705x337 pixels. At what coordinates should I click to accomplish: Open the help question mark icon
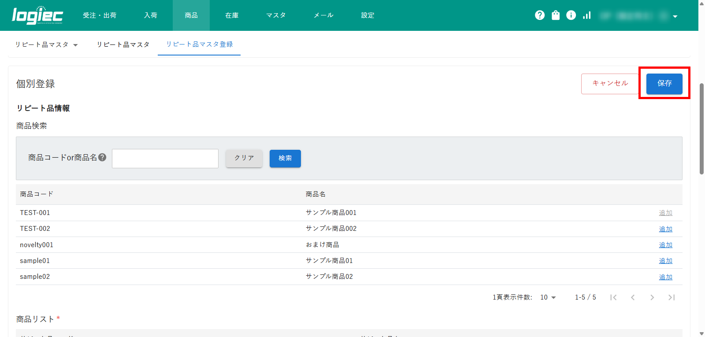[540, 15]
